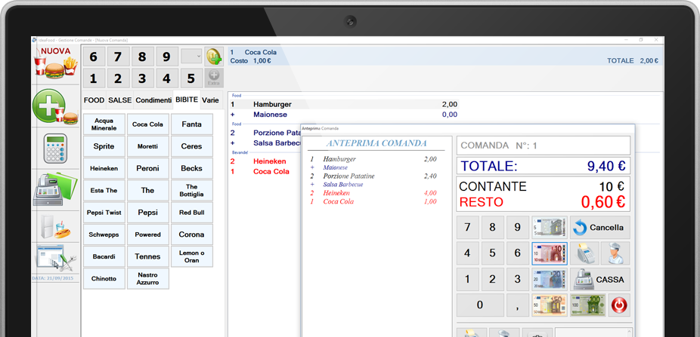Click the red power button icon
This screenshot has height=337, width=700.
click(619, 305)
